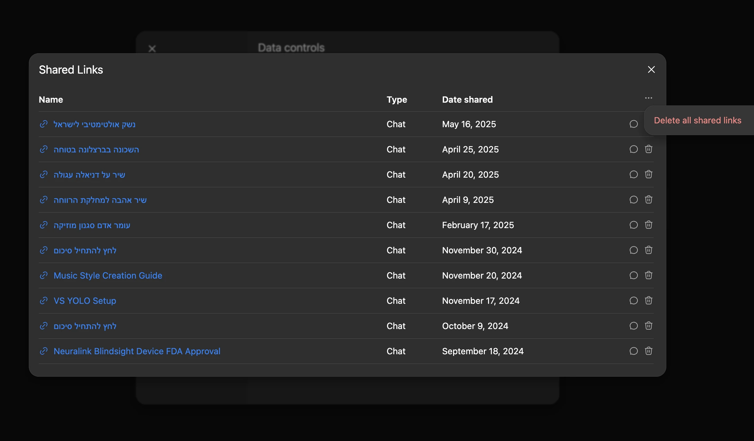Close the Data controls settings window

[152, 49]
